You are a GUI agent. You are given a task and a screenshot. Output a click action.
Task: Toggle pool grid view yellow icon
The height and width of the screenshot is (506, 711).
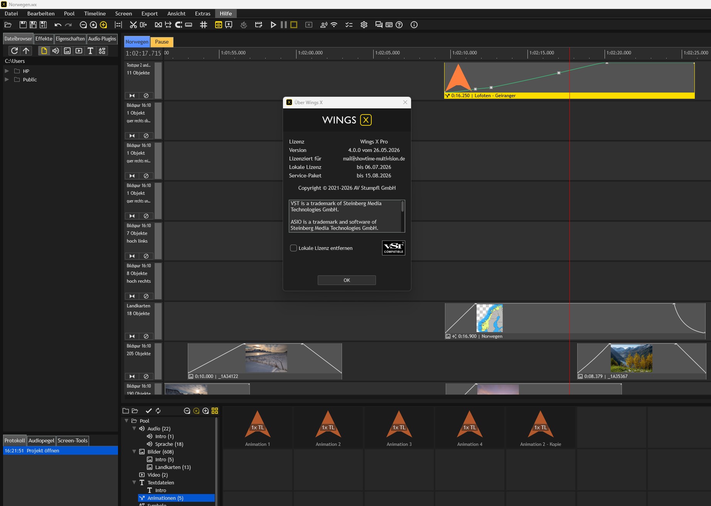coord(215,411)
